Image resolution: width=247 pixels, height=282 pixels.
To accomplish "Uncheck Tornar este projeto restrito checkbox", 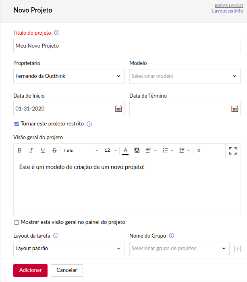I will [17, 124].
